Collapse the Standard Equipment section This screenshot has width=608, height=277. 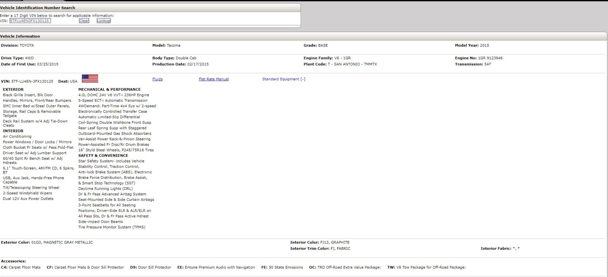click(x=284, y=79)
